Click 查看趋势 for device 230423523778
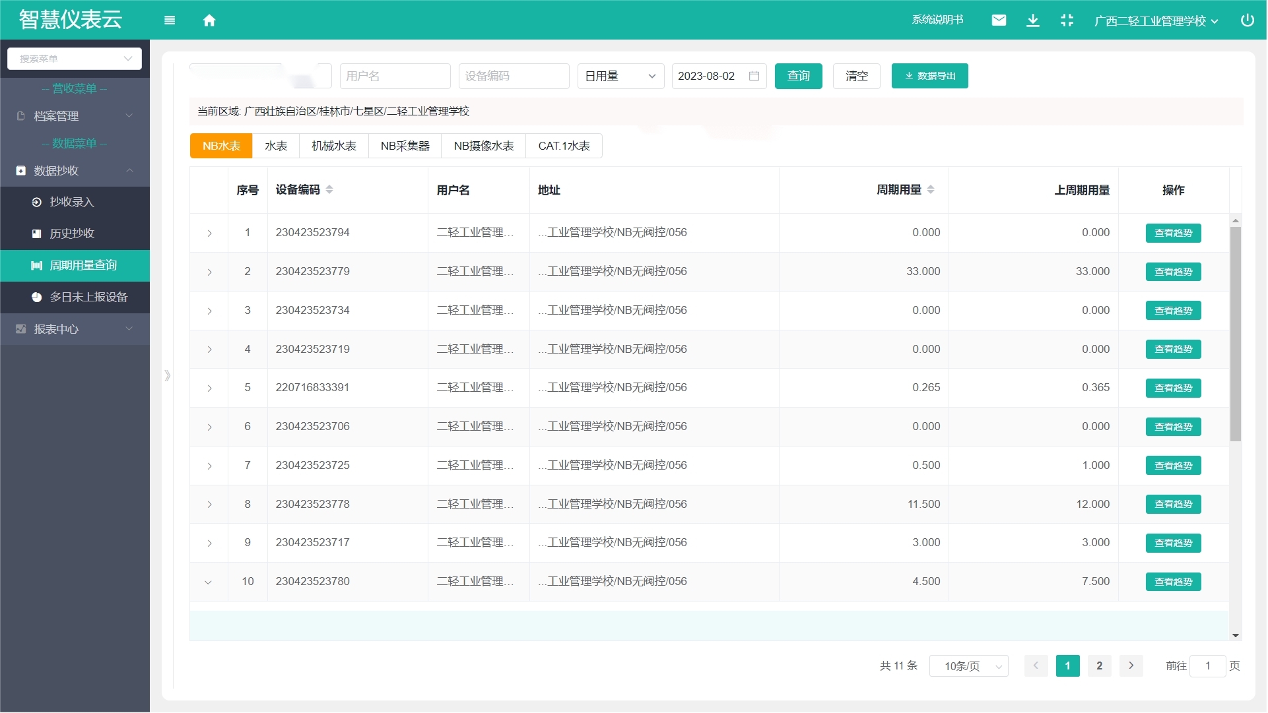This screenshot has height=713, width=1268. [1173, 505]
